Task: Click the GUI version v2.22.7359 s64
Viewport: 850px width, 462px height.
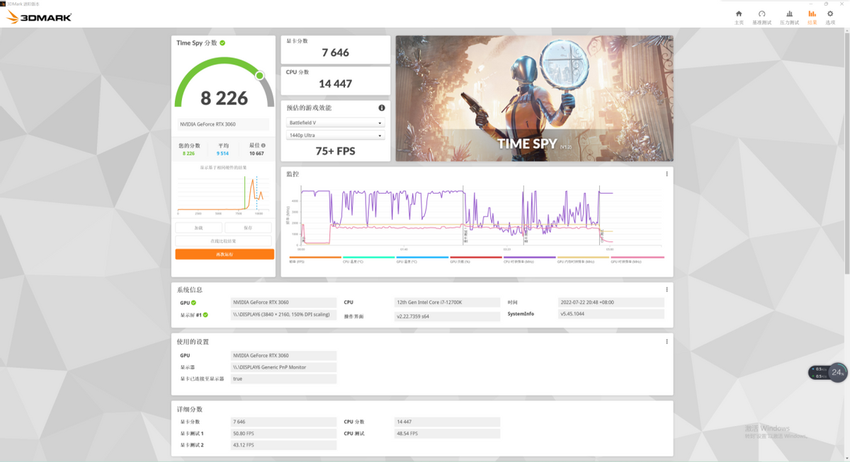Action: point(447,316)
